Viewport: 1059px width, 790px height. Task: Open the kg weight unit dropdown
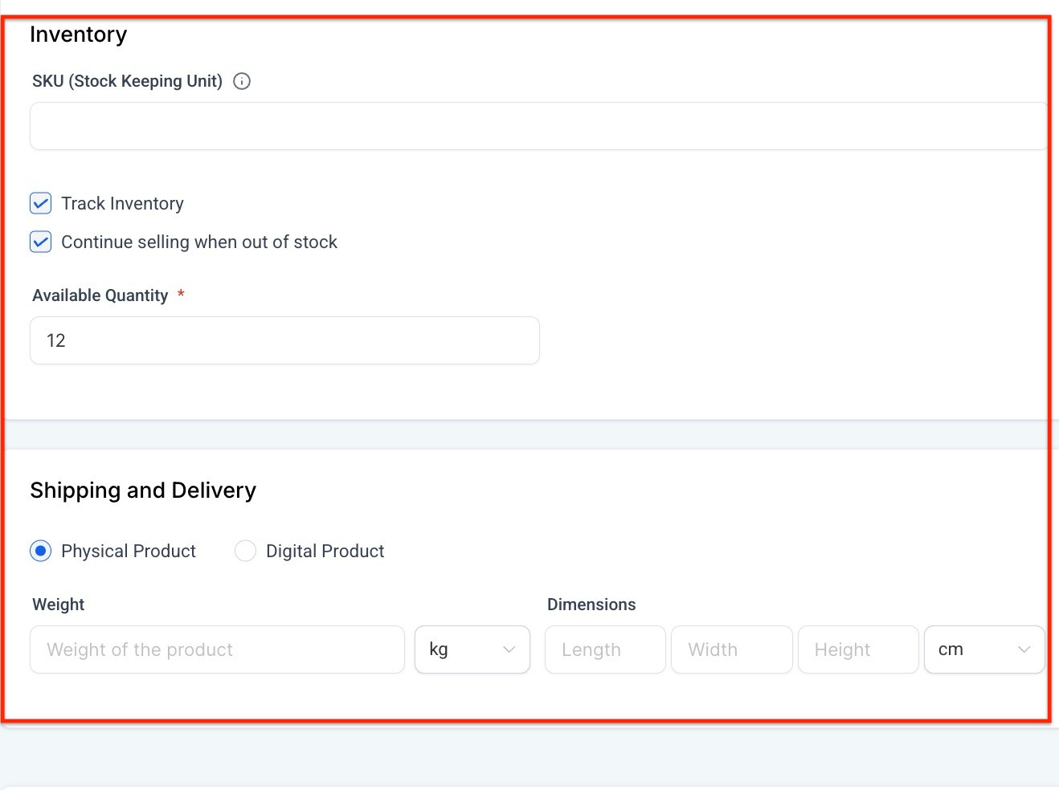(472, 650)
